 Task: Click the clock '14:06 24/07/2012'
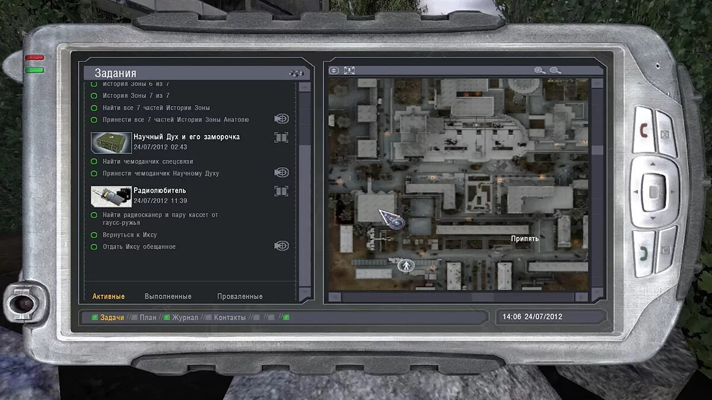(532, 316)
